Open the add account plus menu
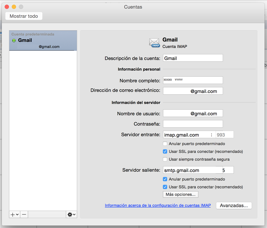The height and width of the screenshot is (228, 267). coord(15,214)
